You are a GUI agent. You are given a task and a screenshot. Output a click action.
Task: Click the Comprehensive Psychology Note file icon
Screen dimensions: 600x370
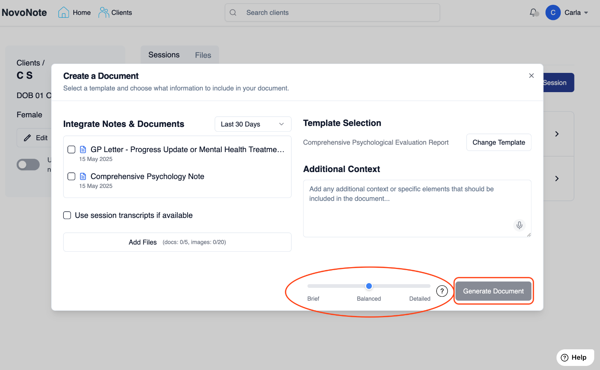83,176
